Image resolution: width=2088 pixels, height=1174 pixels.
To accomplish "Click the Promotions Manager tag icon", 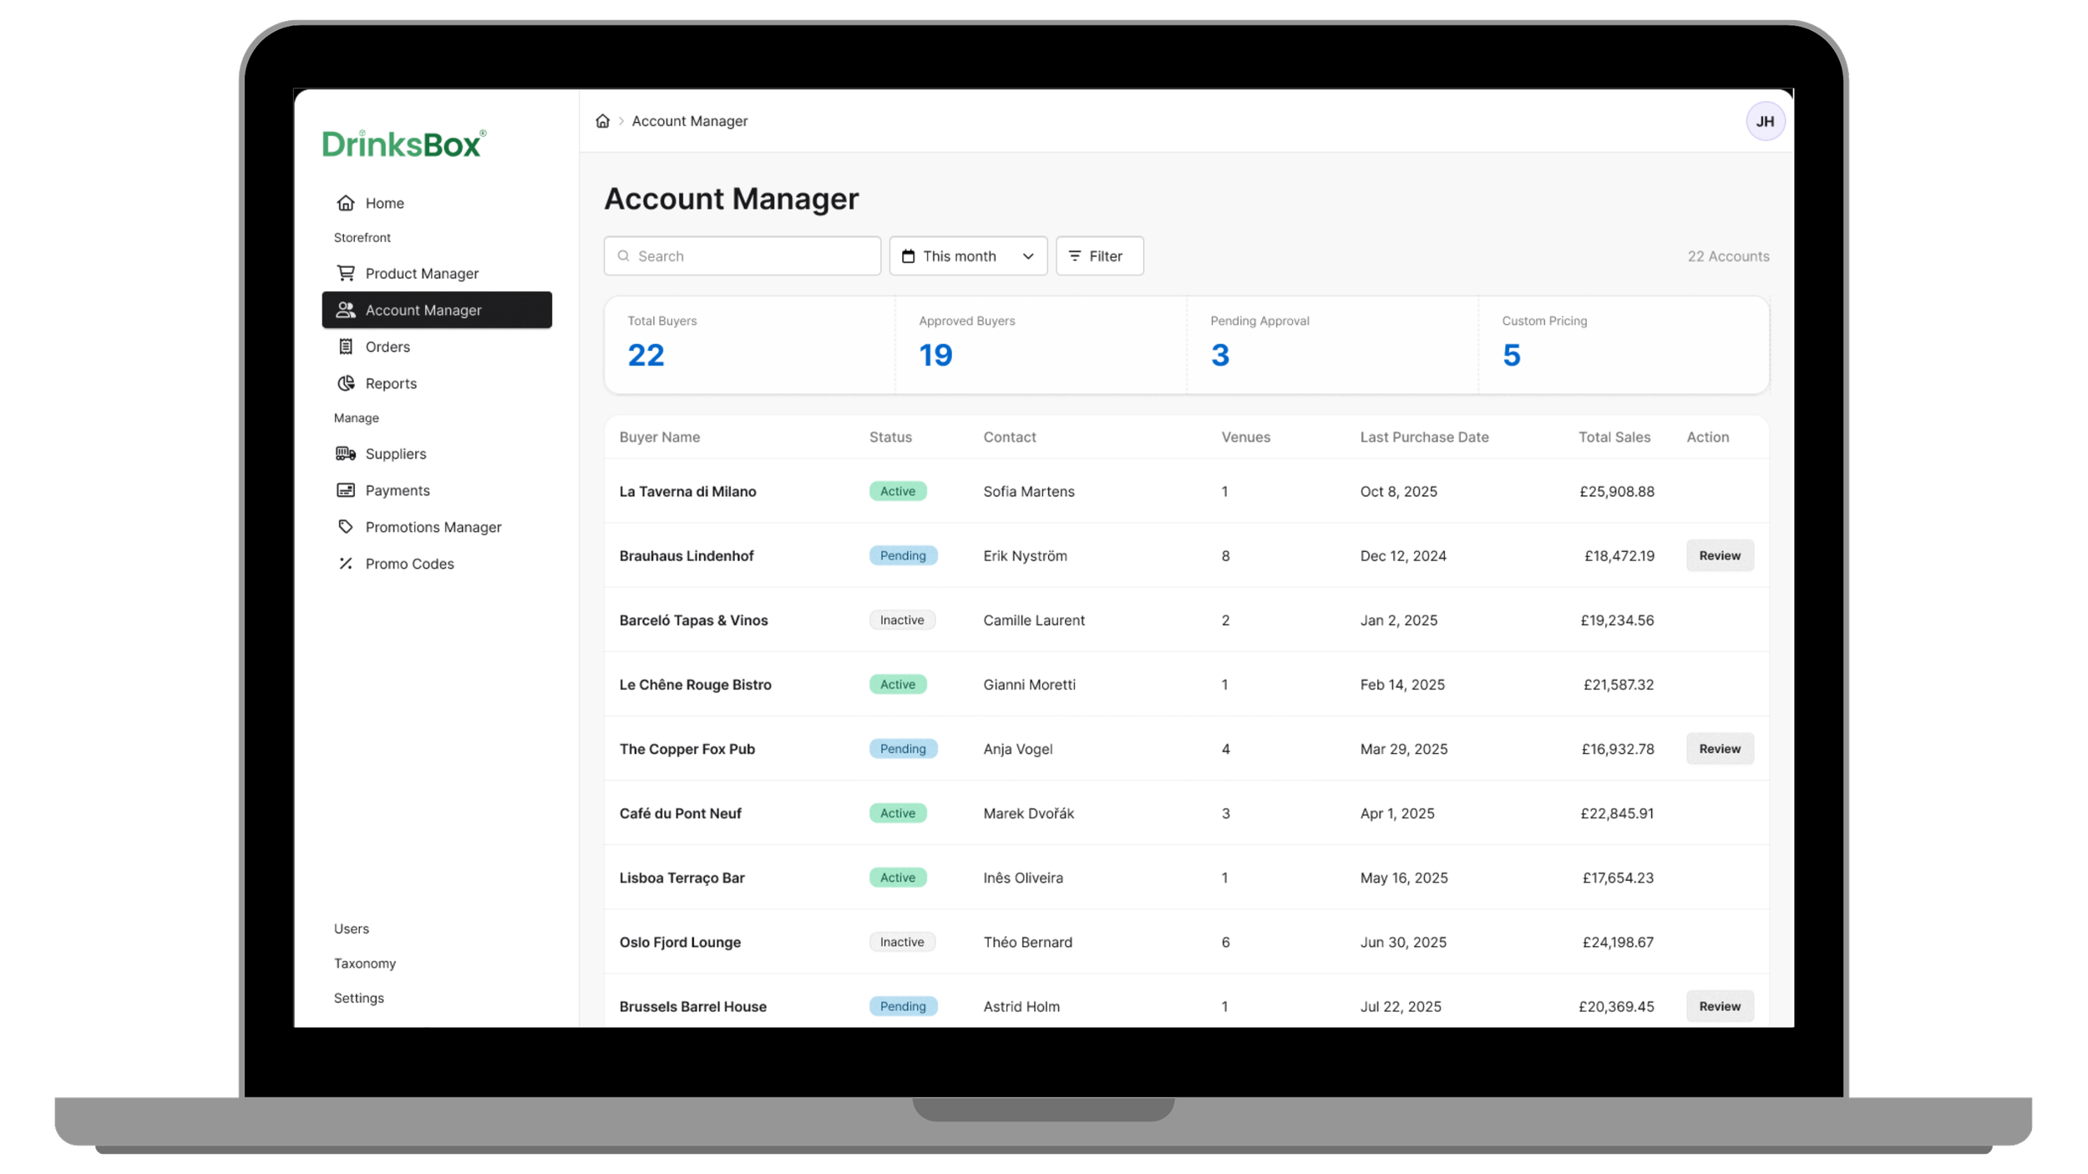I will (345, 527).
